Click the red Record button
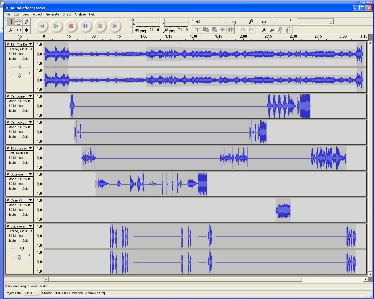This screenshot has height=299, width=374. pos(71,26)
